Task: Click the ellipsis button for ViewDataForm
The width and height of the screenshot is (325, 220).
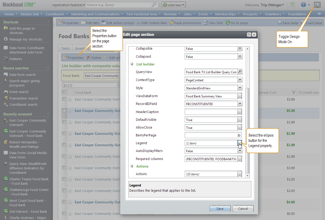Action: point(240,96)
